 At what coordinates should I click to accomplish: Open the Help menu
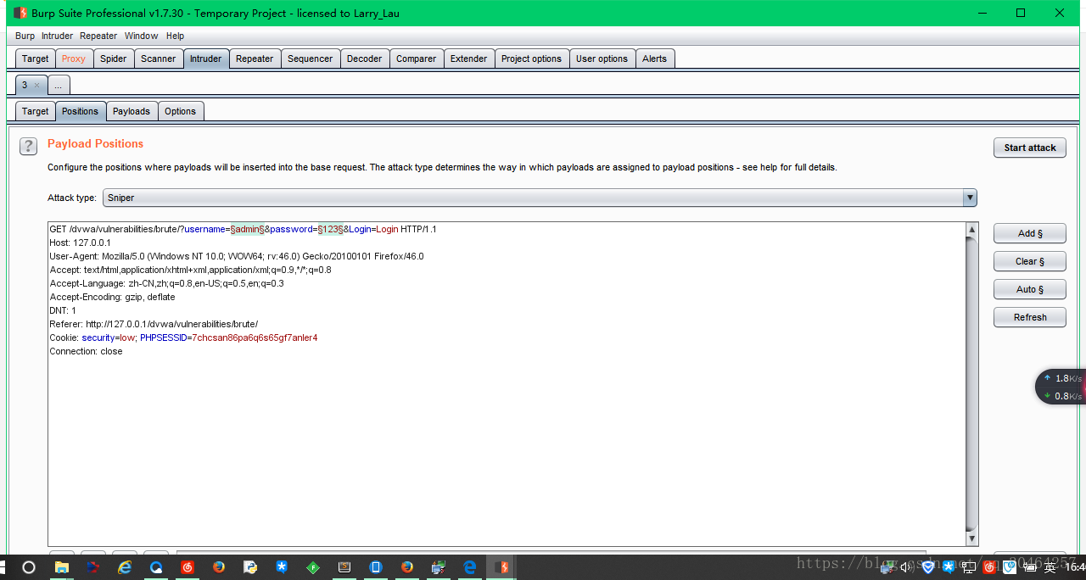(175, 36)
